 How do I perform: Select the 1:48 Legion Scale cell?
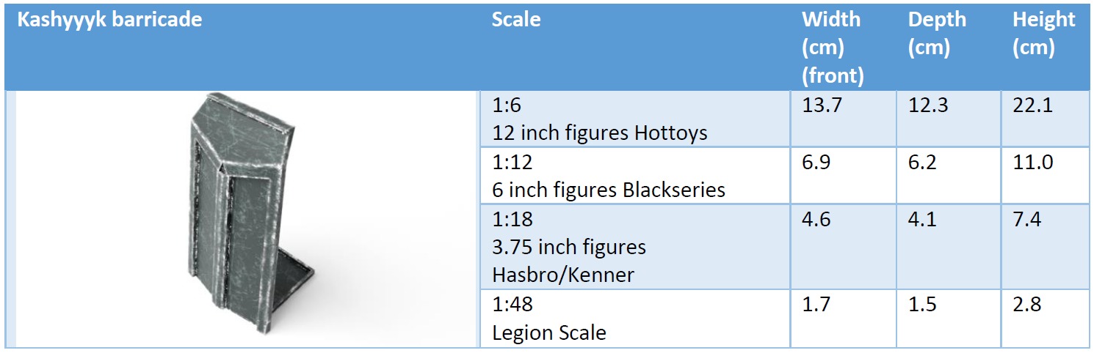[x=549, y=319]
